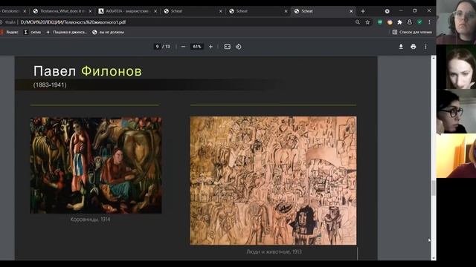
Task: Click the orange round extension icon
Action: pyautogui.click(x=390, y=22)
